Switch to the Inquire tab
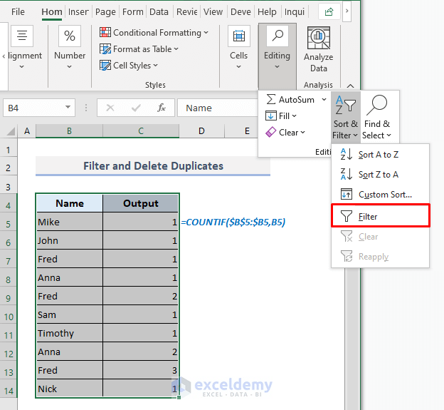 (295, 12)
